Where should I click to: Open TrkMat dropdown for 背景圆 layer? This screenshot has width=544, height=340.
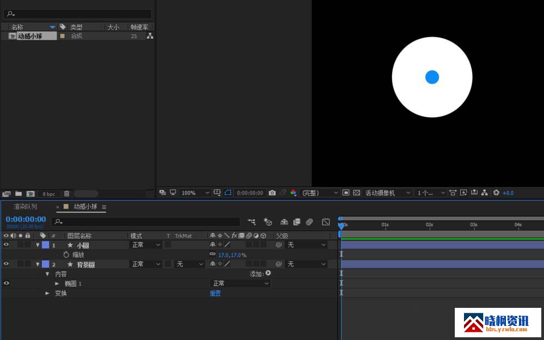189,264
